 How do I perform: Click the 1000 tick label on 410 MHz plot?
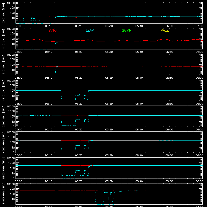pyautogui.click(x=12, y=34)
